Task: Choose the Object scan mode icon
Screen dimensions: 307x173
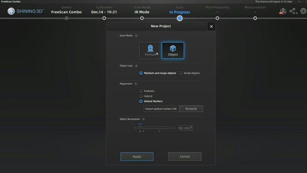Action: click(x=173, y=50)
